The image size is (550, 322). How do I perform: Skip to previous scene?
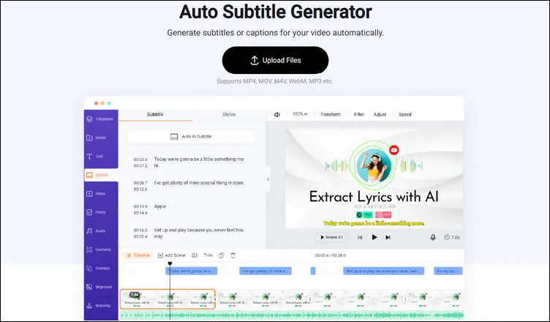click(360, 237)
